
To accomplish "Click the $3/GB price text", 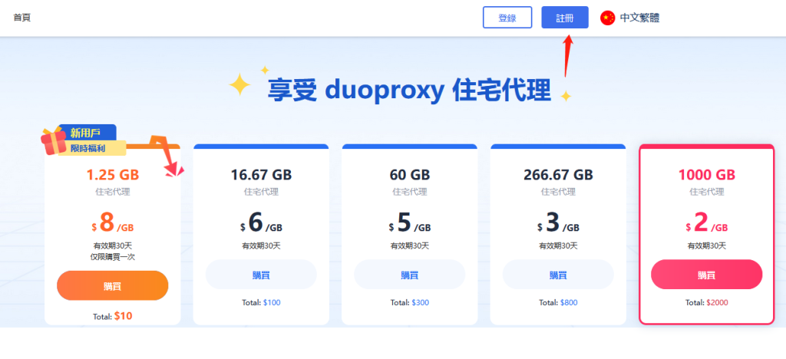I will 558,222.
